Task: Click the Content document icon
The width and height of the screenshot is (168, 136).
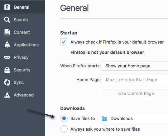Action: (x=7, y=32)
